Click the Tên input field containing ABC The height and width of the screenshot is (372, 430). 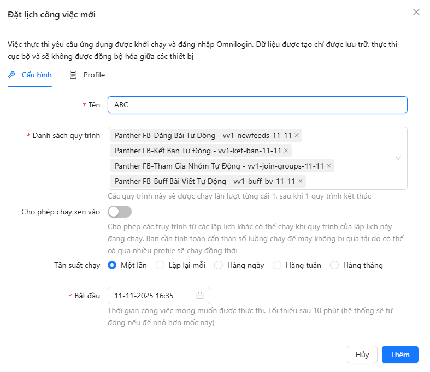pos(257,105)
